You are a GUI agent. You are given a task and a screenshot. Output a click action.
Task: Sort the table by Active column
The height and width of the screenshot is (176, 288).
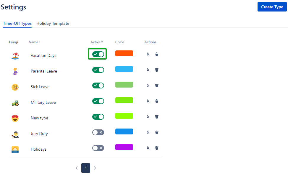(96, 42)
